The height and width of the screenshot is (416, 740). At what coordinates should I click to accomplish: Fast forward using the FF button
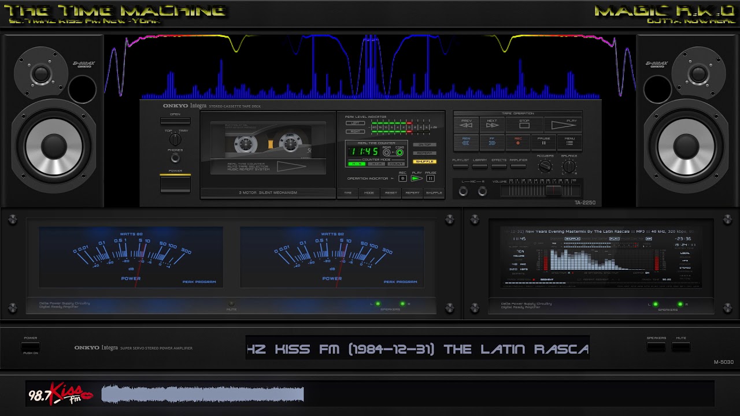(492, 143)
